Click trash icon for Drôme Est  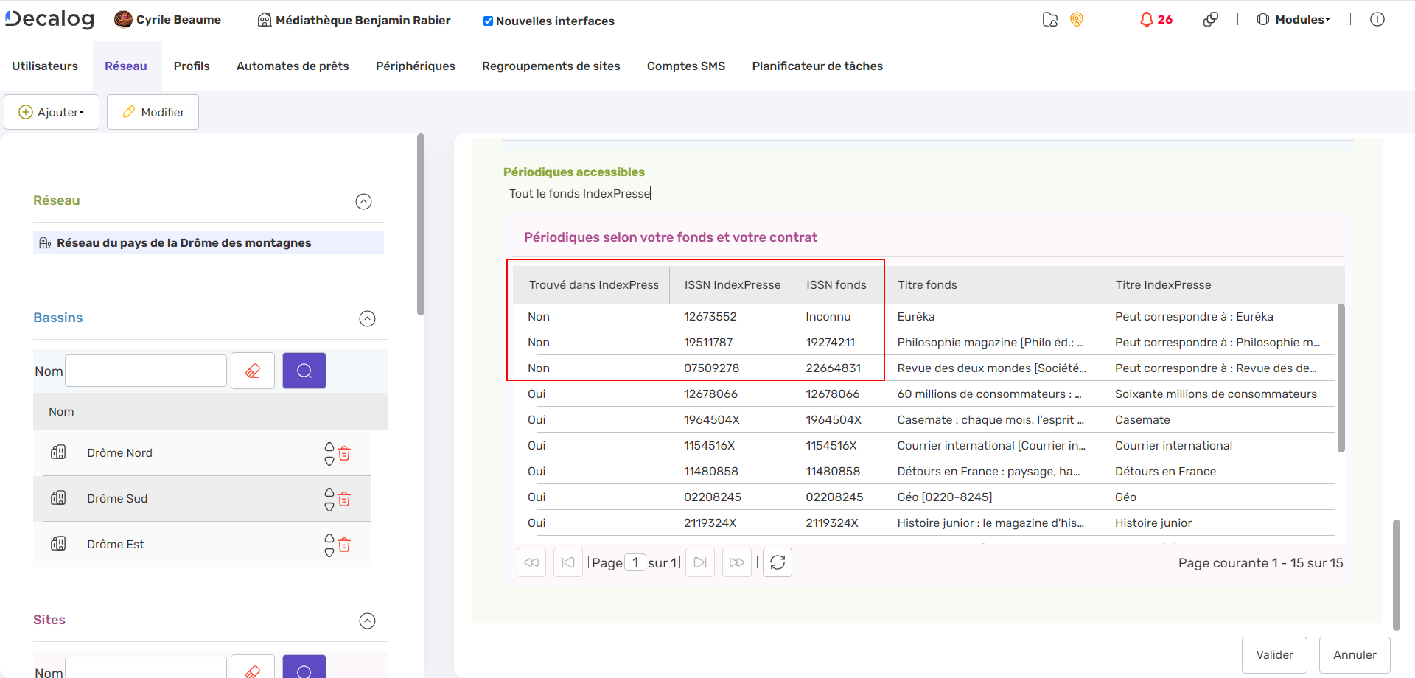344,545
